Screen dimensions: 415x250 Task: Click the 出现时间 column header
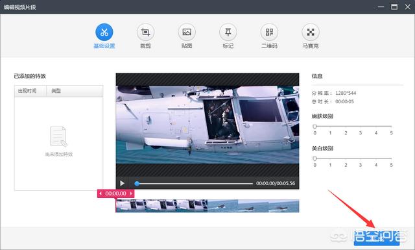coord(30,91)
